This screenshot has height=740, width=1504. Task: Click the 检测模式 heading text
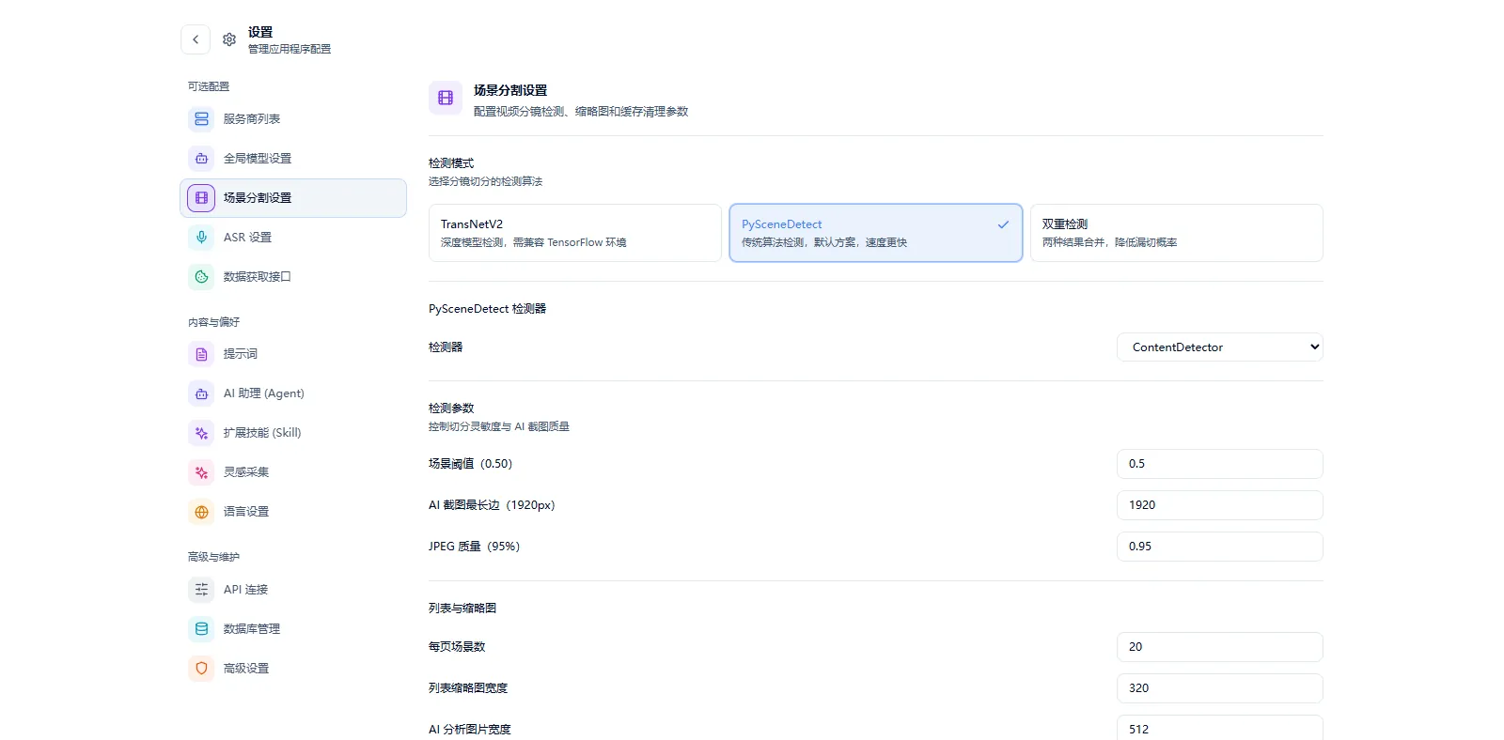coord(451,163)
